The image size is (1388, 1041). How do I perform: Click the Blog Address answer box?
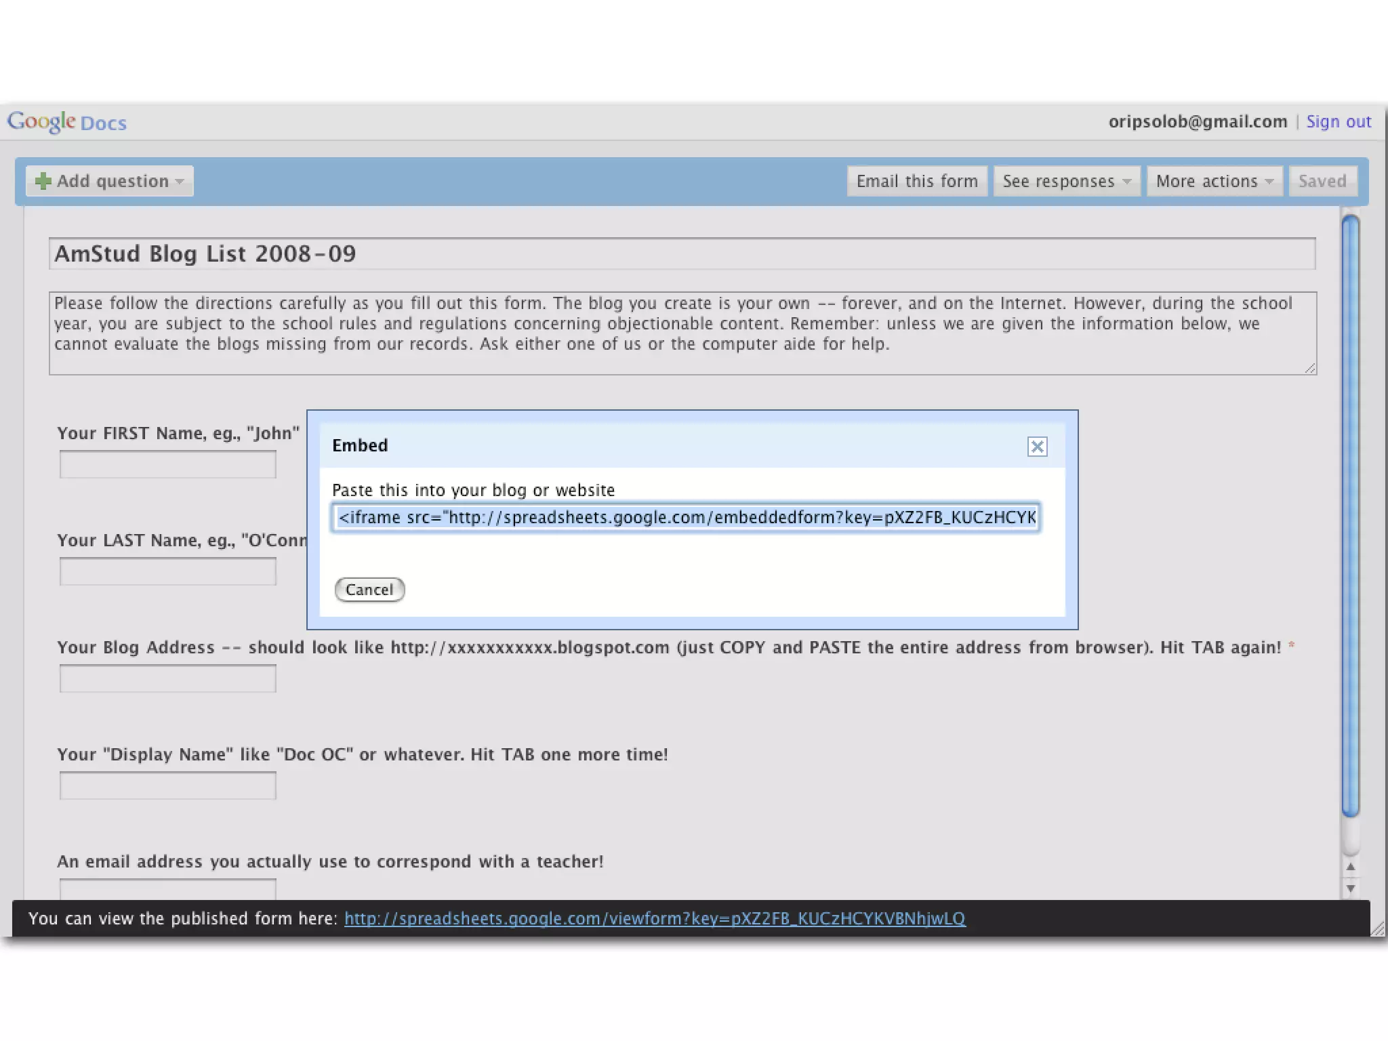pyautogui.click(x=167, y=678)
